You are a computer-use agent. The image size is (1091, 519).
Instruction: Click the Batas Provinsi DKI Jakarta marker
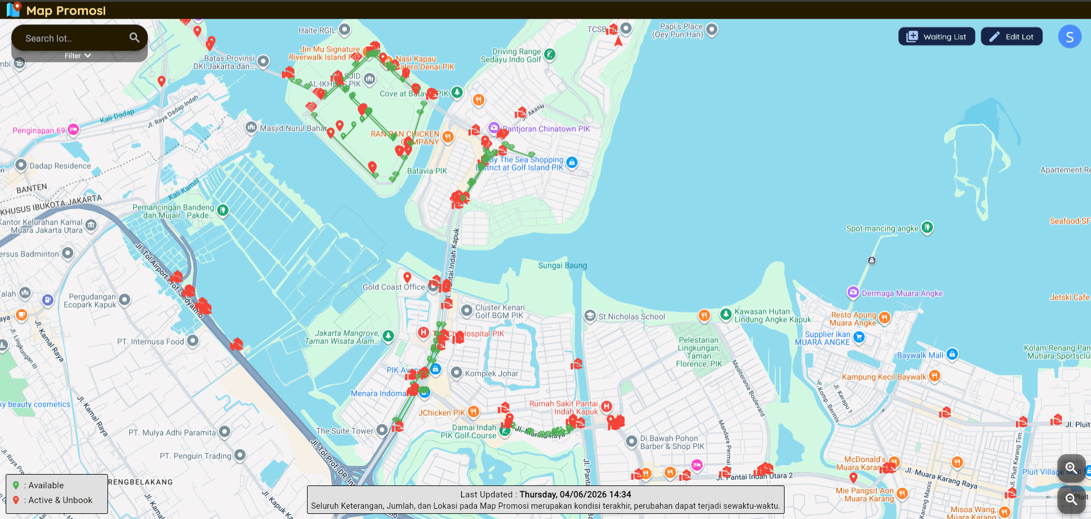(x=263, y=61)
